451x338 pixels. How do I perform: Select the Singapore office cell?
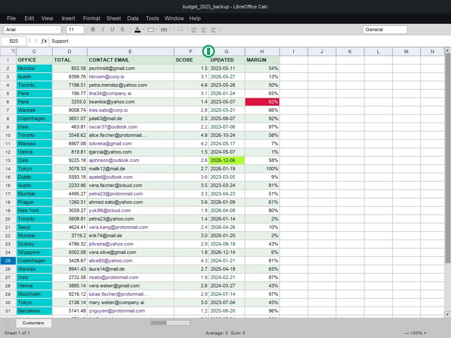click(x=34, y=252)
